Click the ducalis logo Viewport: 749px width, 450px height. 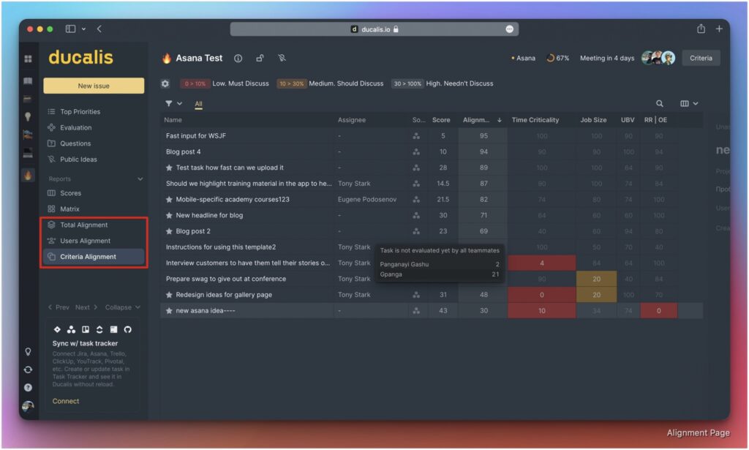[80, 57]
